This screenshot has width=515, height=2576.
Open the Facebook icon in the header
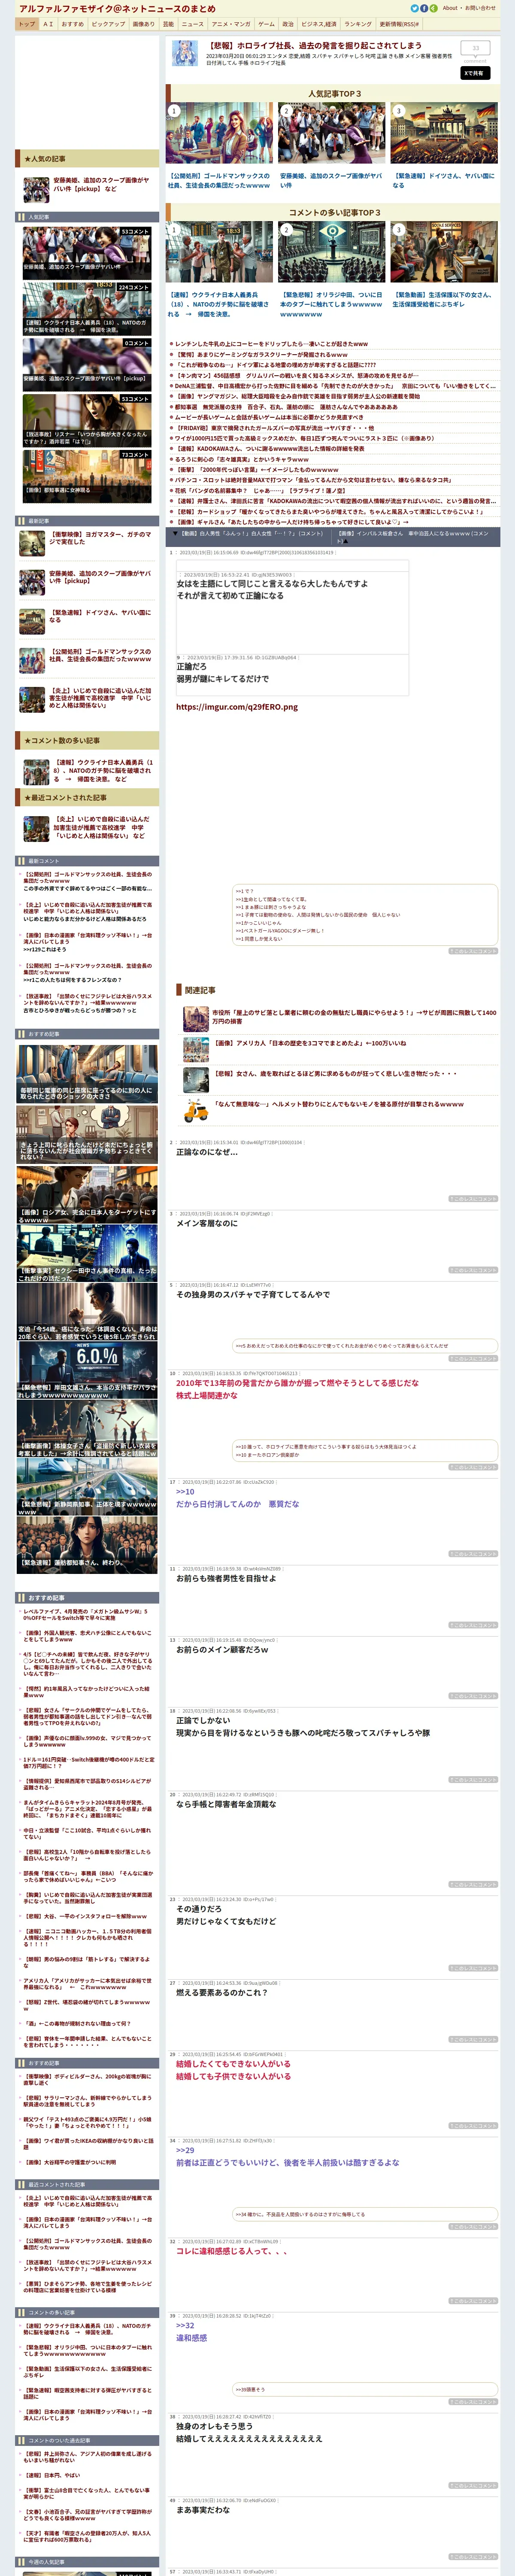coord(423,8)
